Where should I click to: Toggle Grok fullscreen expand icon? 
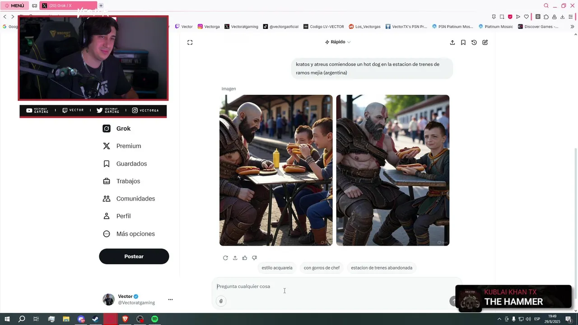[190, 42]
